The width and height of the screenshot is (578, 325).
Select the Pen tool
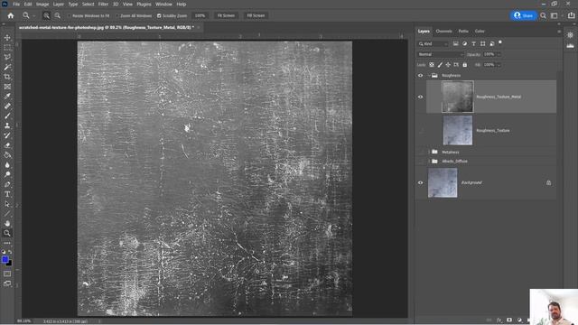7,184
